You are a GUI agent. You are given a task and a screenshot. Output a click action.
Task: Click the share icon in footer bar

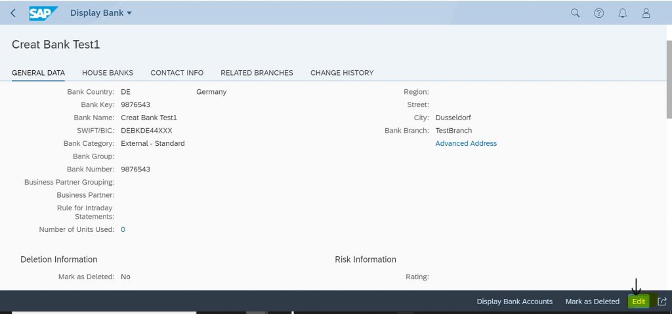[x=661, y=302]
